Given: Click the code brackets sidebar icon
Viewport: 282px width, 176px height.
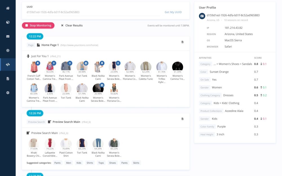Looking at the screenshot, I should coord(8,64).
